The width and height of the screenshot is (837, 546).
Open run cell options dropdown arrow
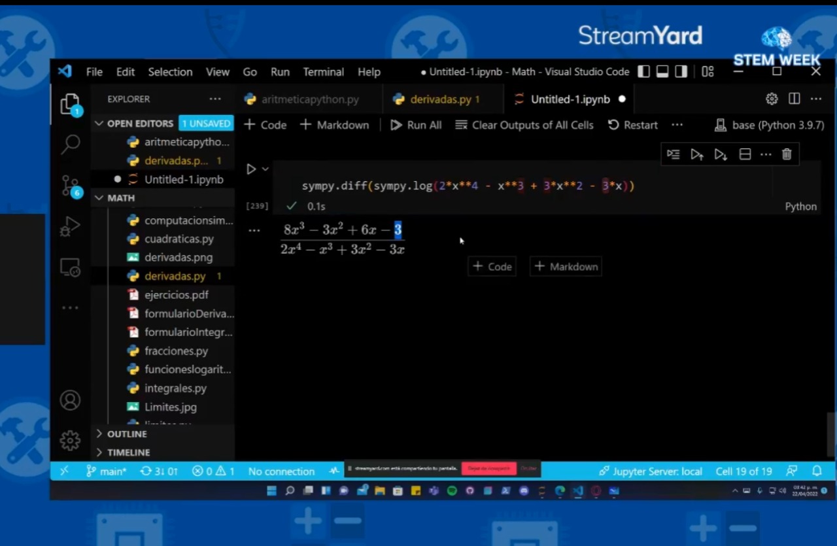(265, 169)
